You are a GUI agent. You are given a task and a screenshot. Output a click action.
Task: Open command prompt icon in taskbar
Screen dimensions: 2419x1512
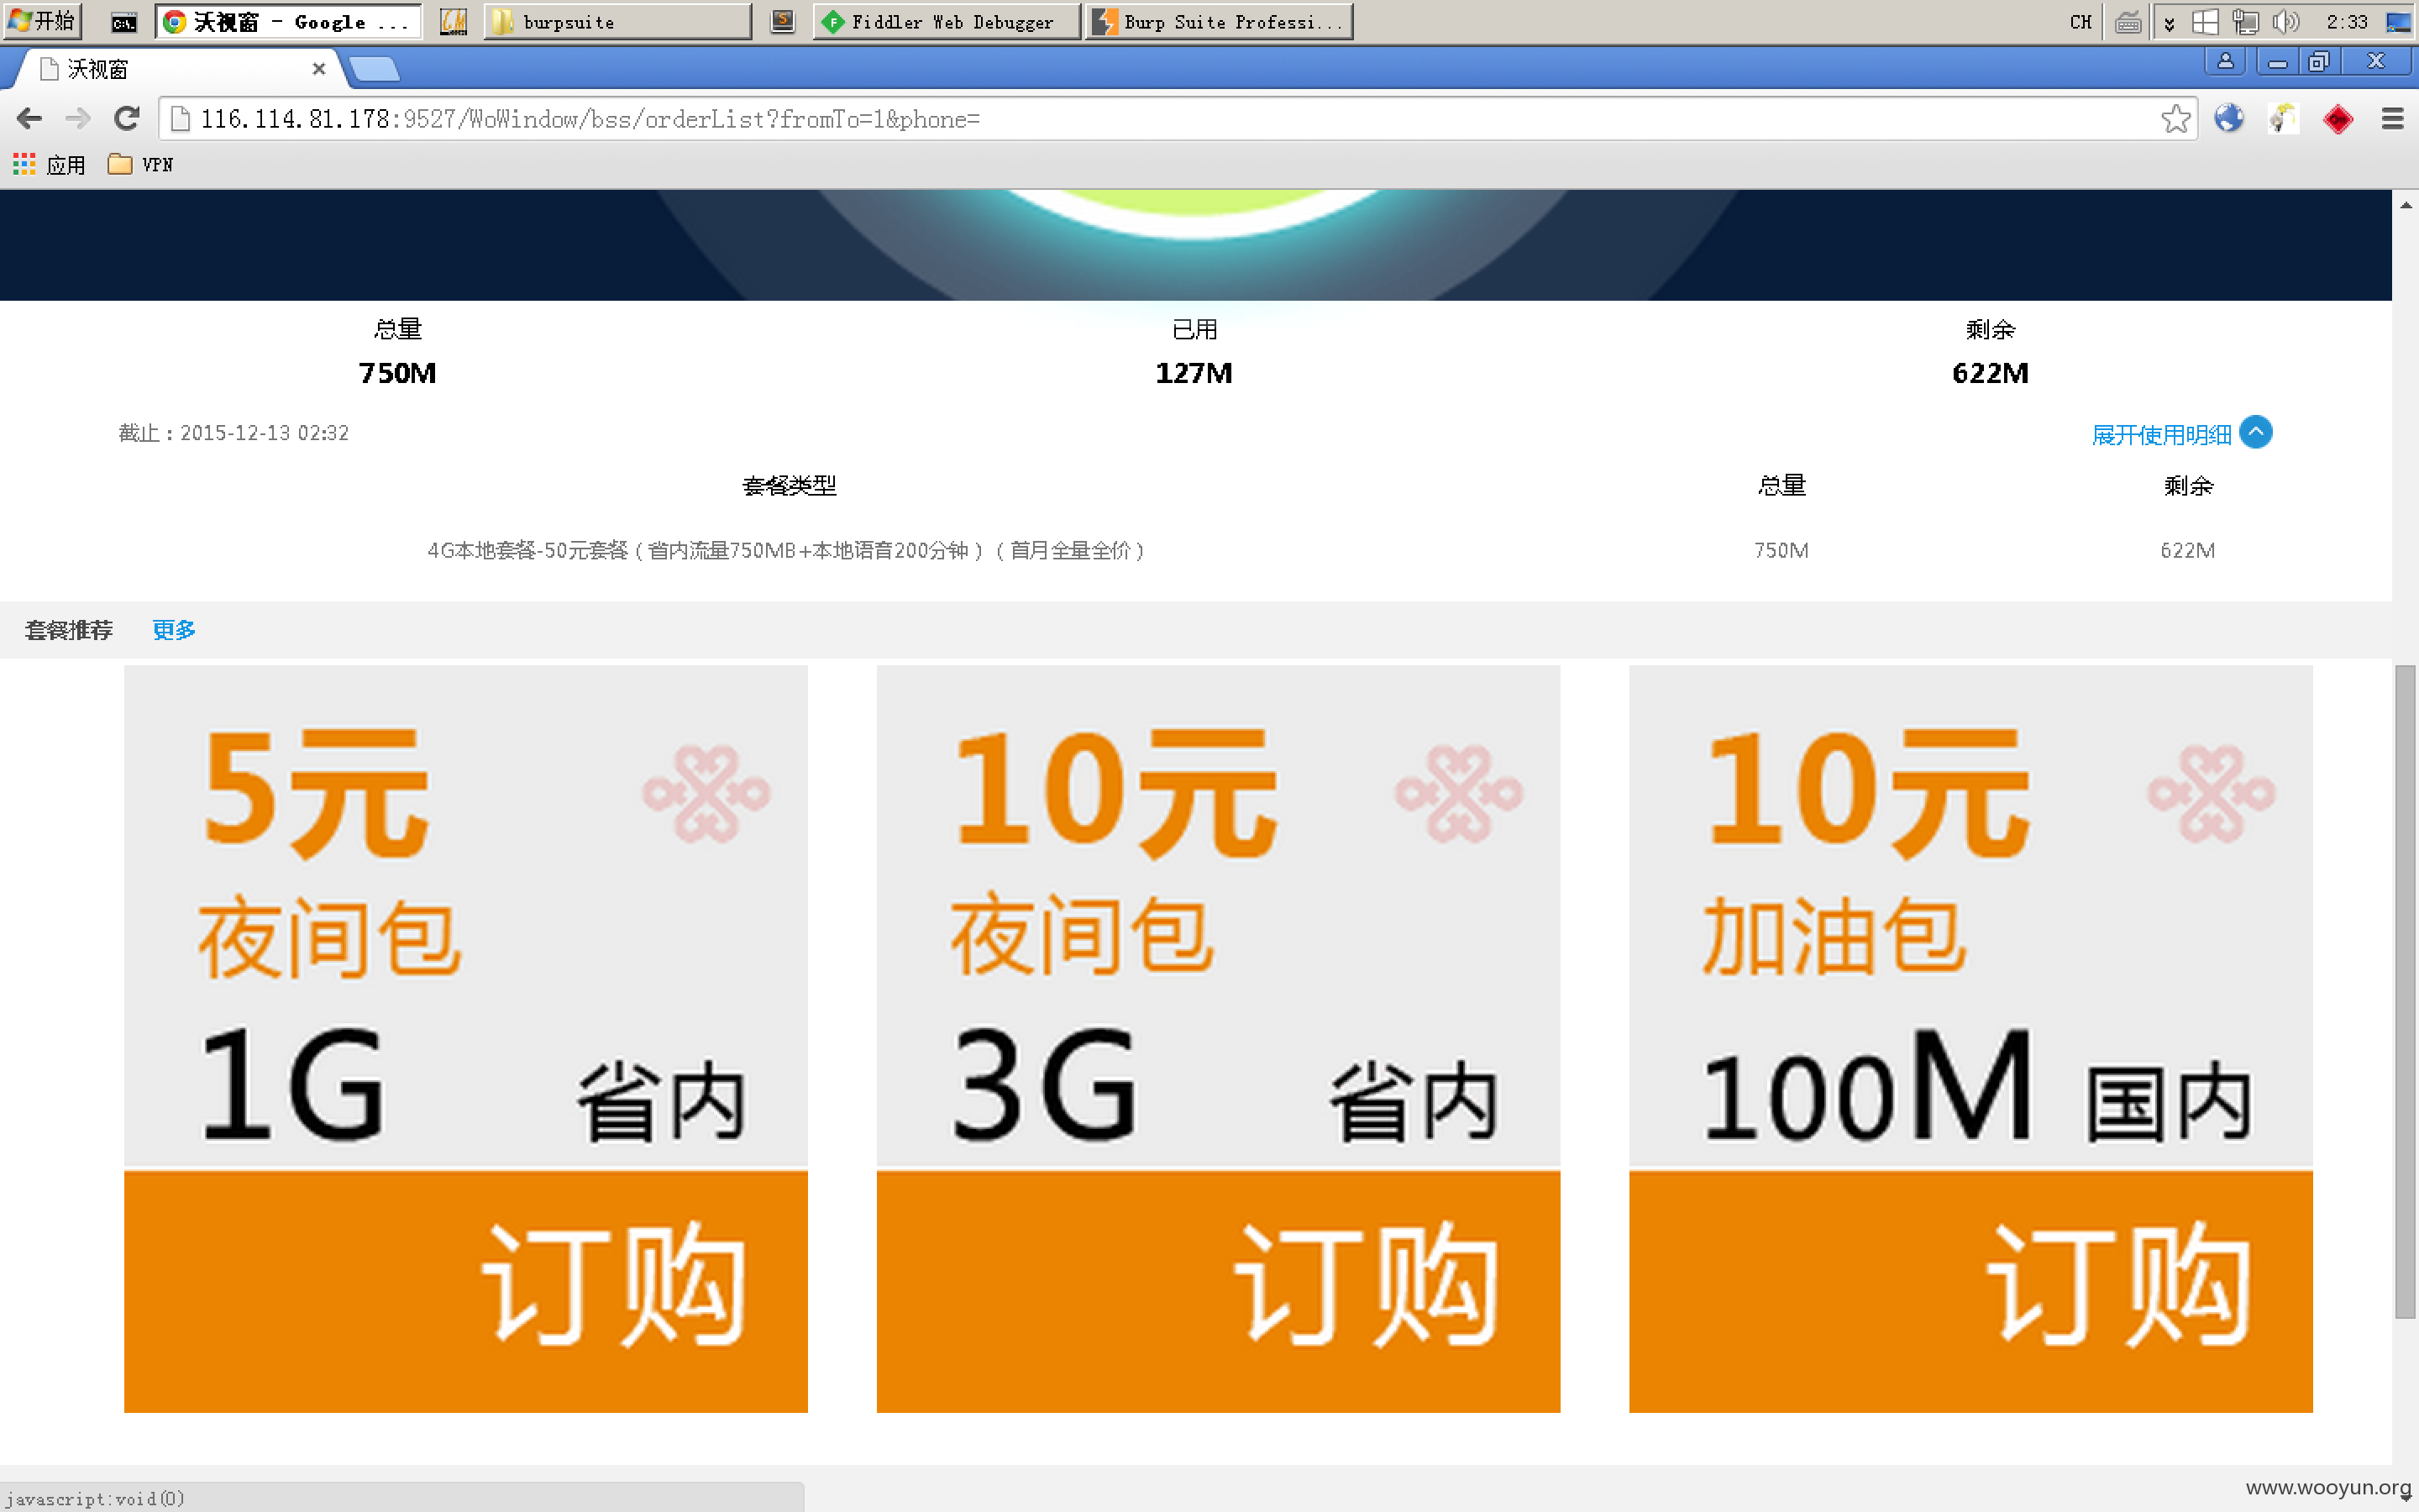(123, 21)
